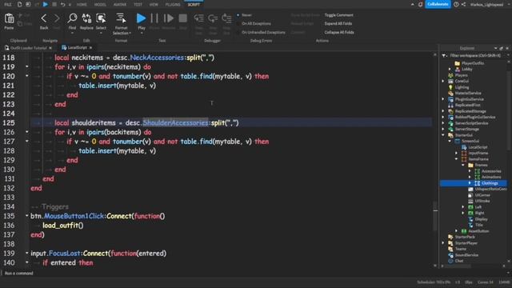This screenshot has height=288, width=512.
Task: Open the Replace tool icon
Action: (86, 18)
